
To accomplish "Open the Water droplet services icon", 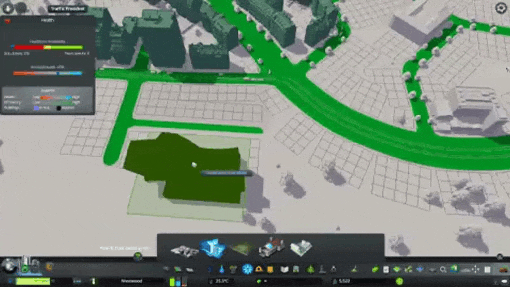I will click(221, 269).
